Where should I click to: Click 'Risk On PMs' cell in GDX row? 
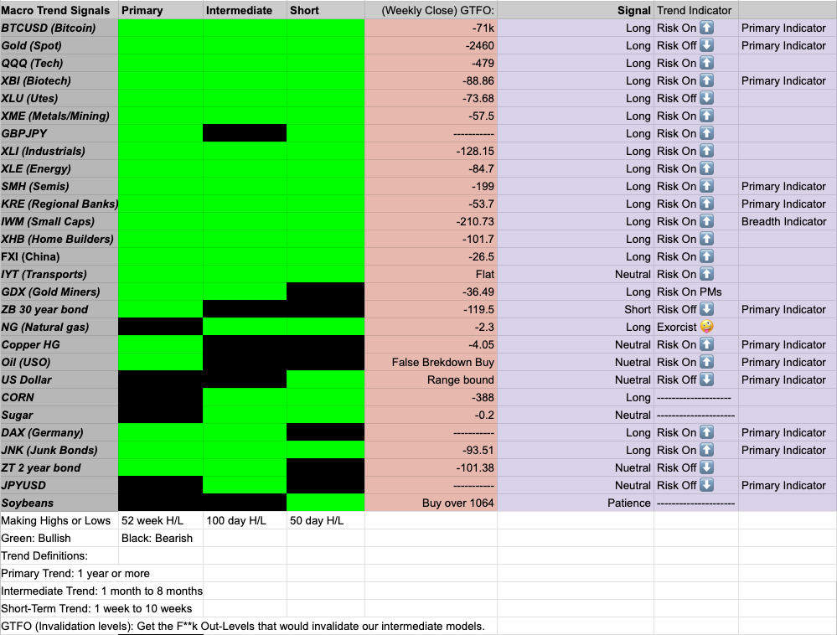point(696,292)
